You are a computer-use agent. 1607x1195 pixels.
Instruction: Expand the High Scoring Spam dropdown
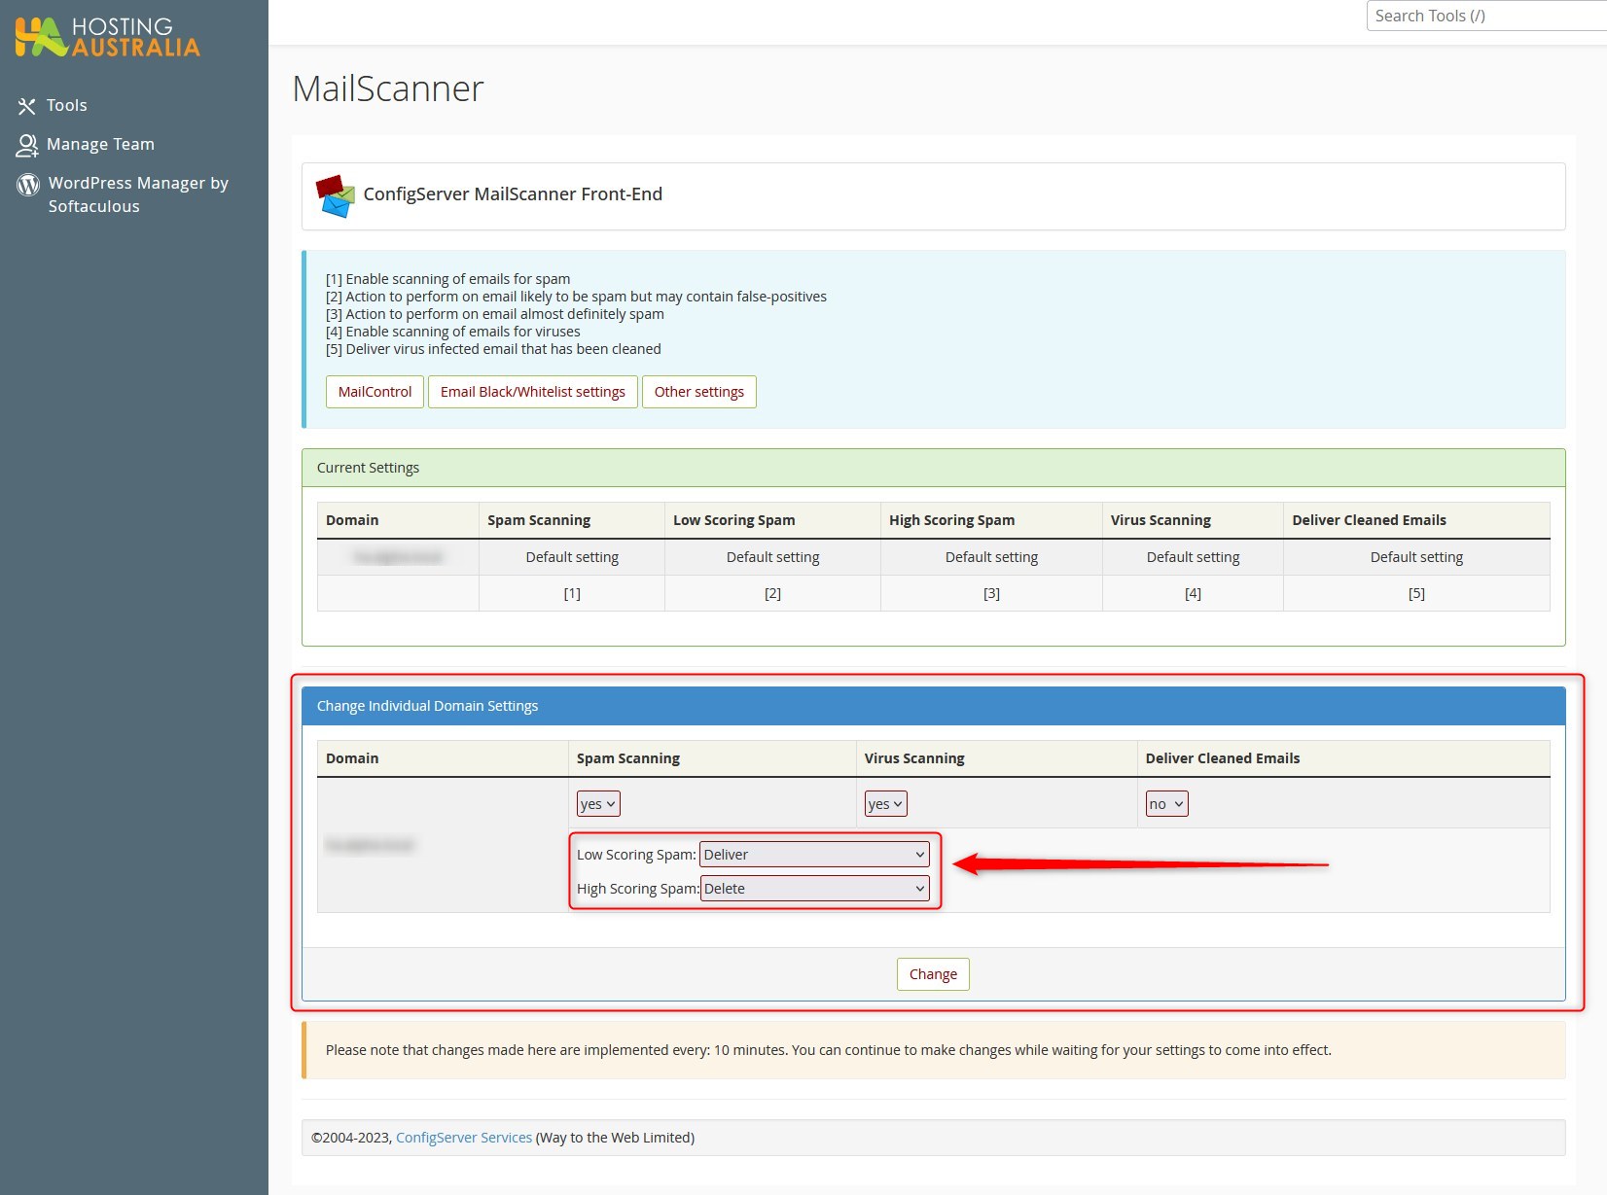pos(813,889)
